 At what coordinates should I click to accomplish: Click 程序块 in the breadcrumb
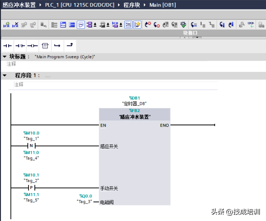pyautogui.click(x=132, y=5)
